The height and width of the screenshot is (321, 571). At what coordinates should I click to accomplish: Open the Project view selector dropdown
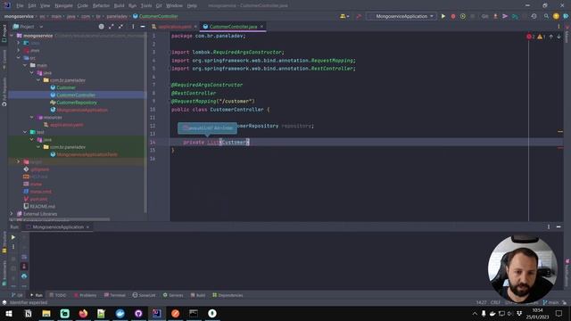[28, 27]
